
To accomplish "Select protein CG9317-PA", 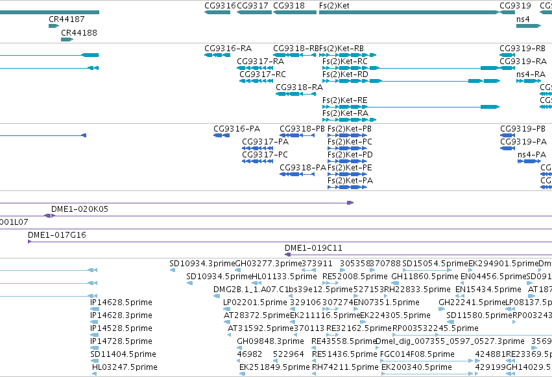I will [x=258, y=148].
